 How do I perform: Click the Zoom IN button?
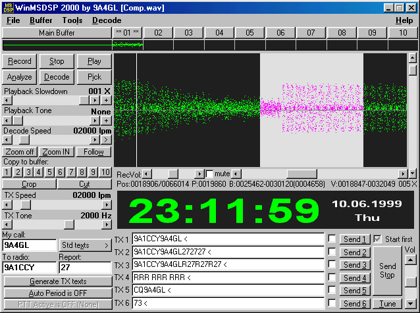pos(56,152)
